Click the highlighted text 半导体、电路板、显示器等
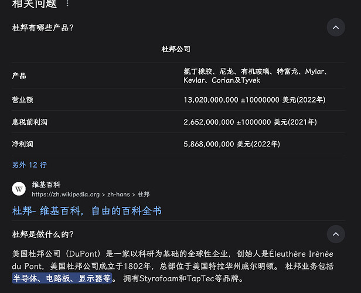 click(x=62, y=278)
